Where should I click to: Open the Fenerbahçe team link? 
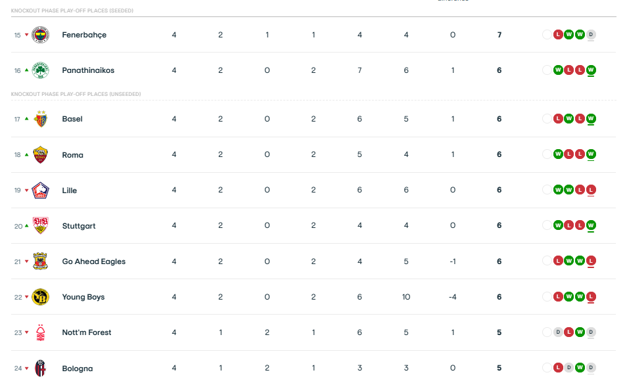point(84,35)
